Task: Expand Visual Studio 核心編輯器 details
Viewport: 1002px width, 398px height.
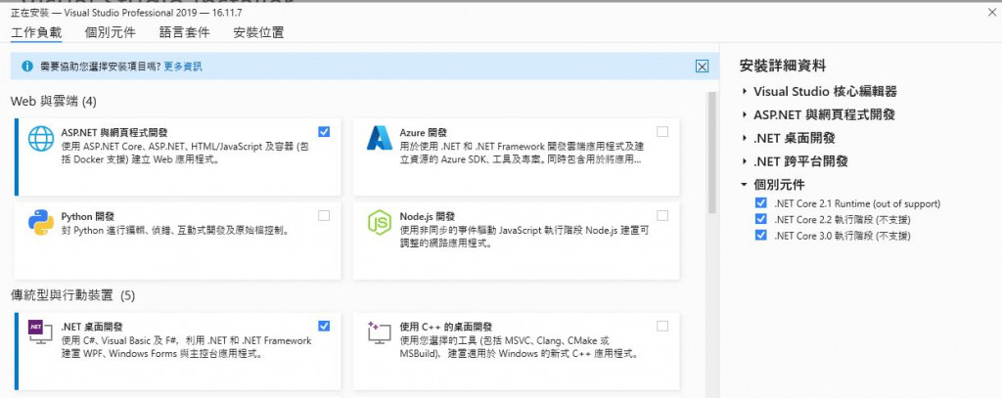Action: 745,91
